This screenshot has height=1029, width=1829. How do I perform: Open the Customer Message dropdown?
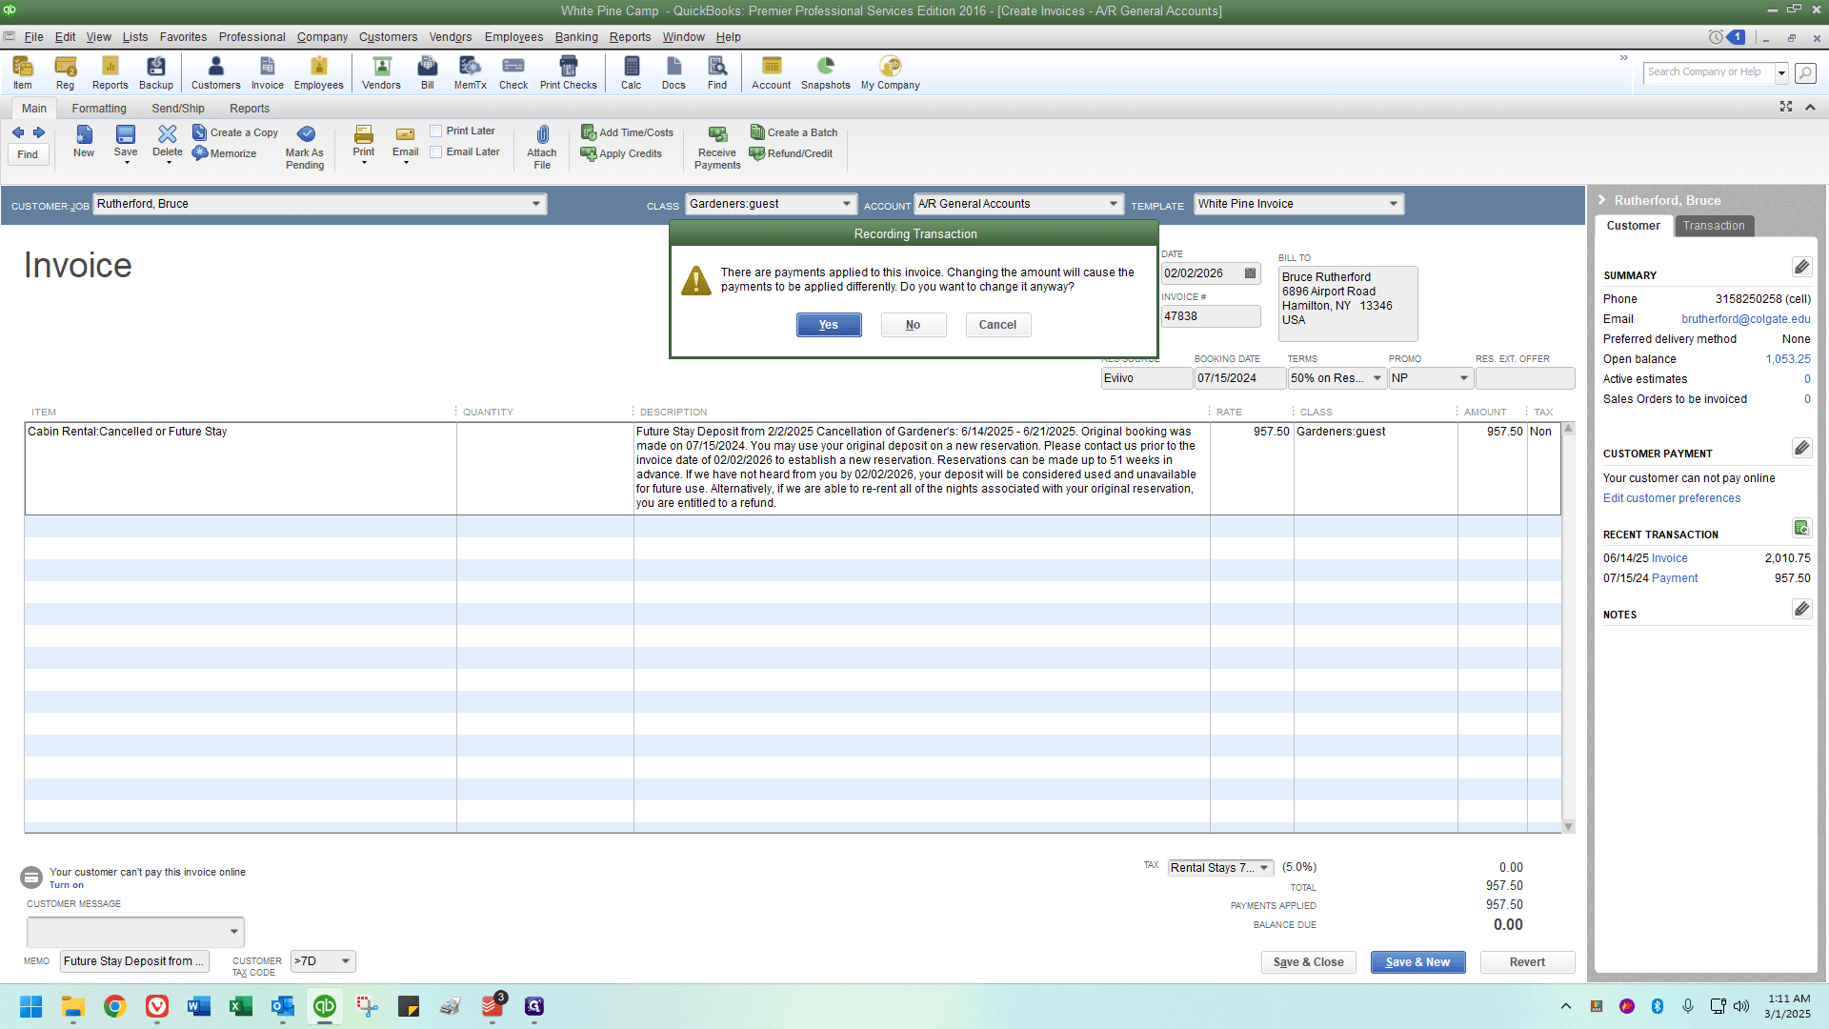coord(234,932)
